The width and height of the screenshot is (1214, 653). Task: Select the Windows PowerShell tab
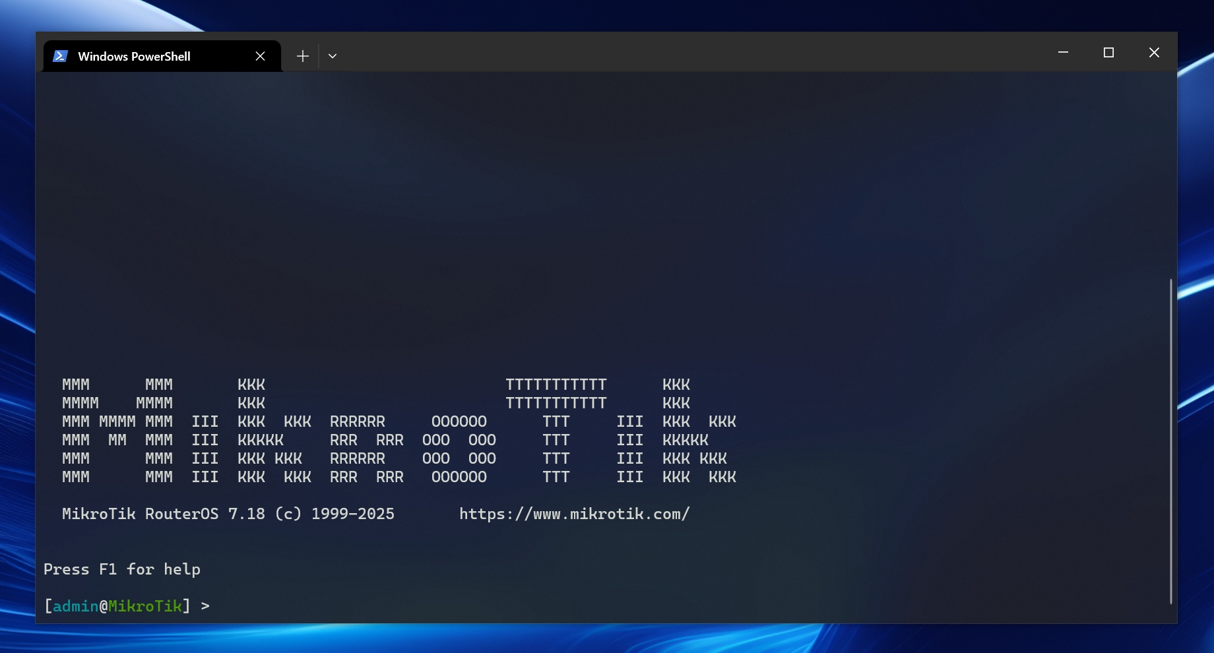(x=162, y=56)
